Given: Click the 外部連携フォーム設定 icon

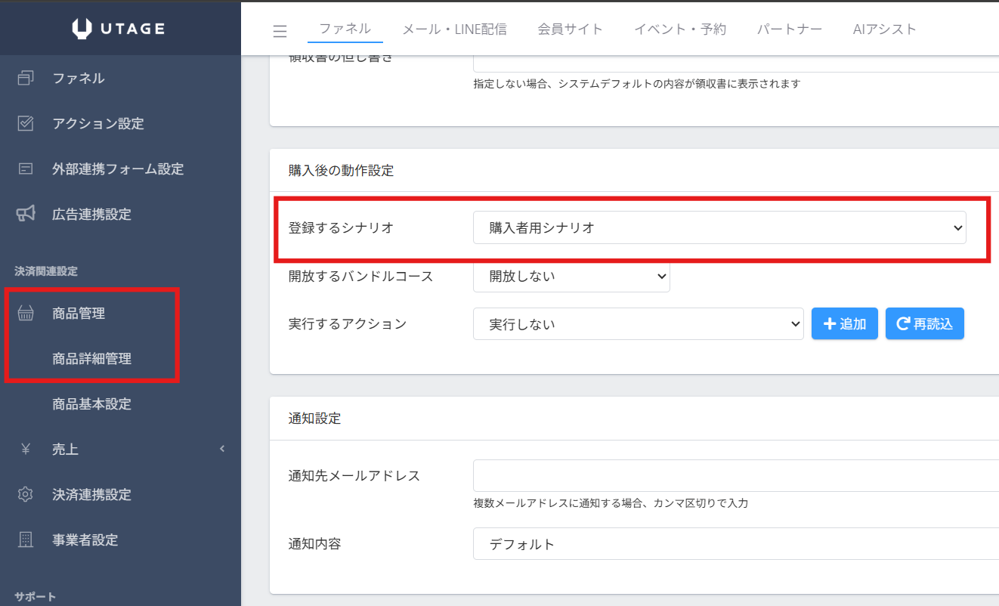Looking at the screenshot, I should click(26, 169).
